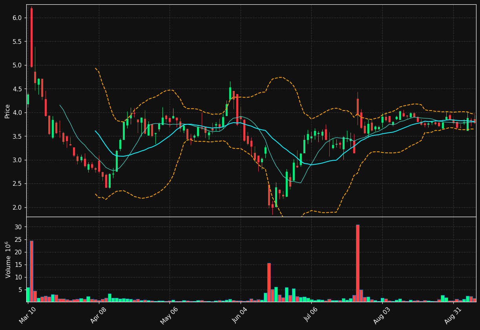Click the 10 volume axis label
The image size is (480, 330).
point(18,277)
